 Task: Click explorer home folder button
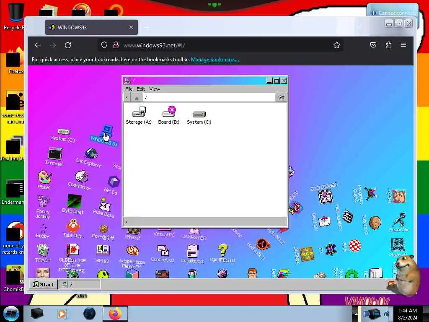[137, 97]
